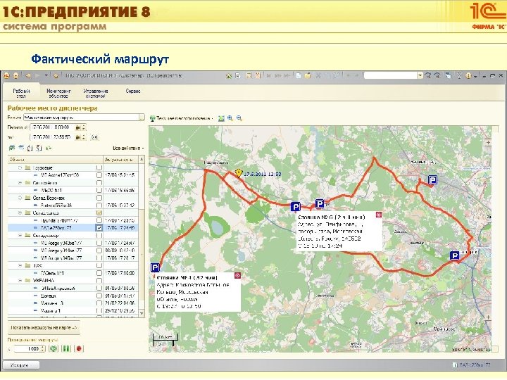Start route playback with the green play icon
Image resolution: width=507 pixels, height=380 pixels.
[x=53, y=348]
